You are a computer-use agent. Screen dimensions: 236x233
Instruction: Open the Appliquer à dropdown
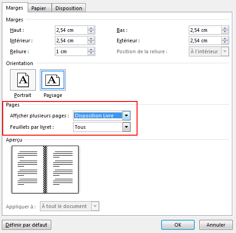(x=69, y=206)
